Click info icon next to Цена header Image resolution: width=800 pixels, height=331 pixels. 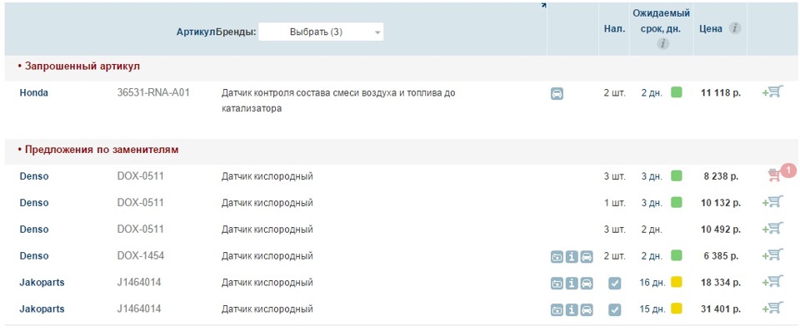(735, 28)
